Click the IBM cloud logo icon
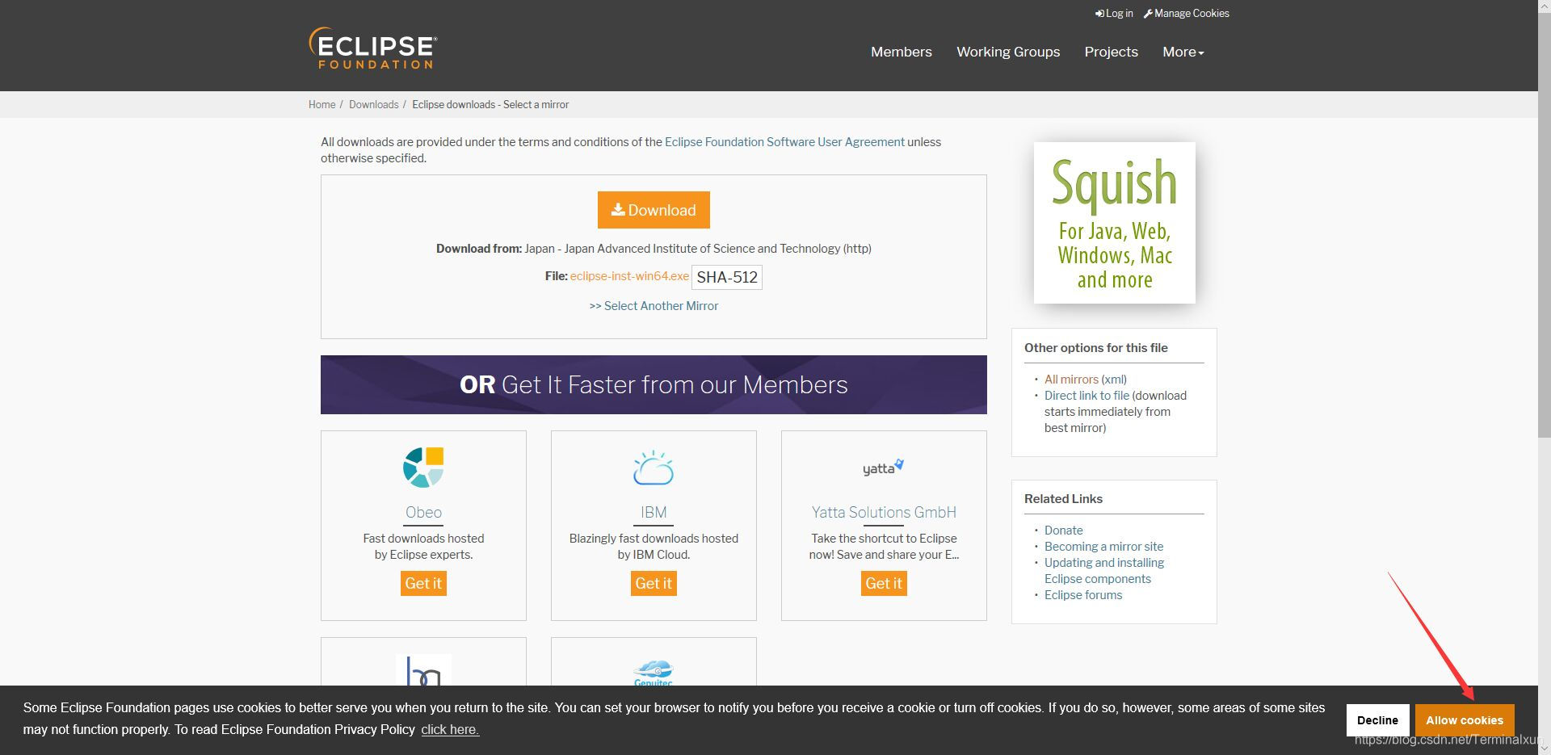 point(654,468)
